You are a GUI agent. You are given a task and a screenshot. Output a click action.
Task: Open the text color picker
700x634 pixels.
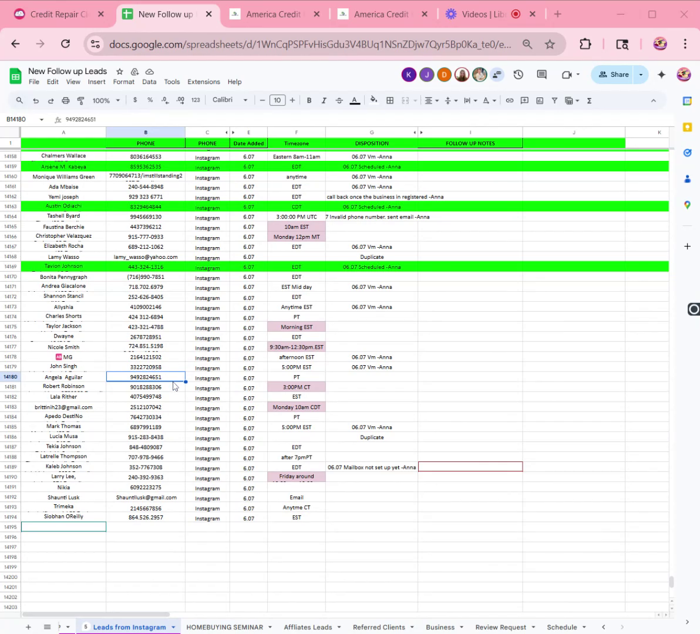355,100
